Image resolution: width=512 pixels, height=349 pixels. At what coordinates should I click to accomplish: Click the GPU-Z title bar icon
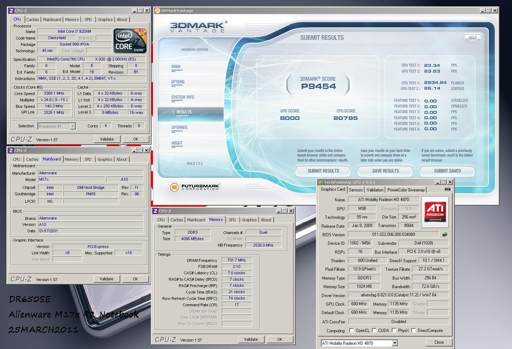(x=321, y=182)
